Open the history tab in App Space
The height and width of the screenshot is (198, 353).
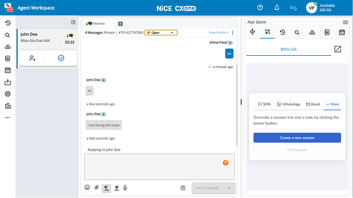tap(282, 32)
